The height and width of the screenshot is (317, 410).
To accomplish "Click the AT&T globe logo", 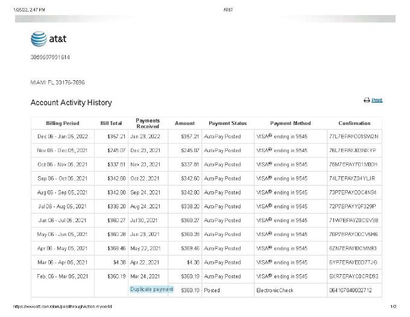I will click(x=39, y=39).
